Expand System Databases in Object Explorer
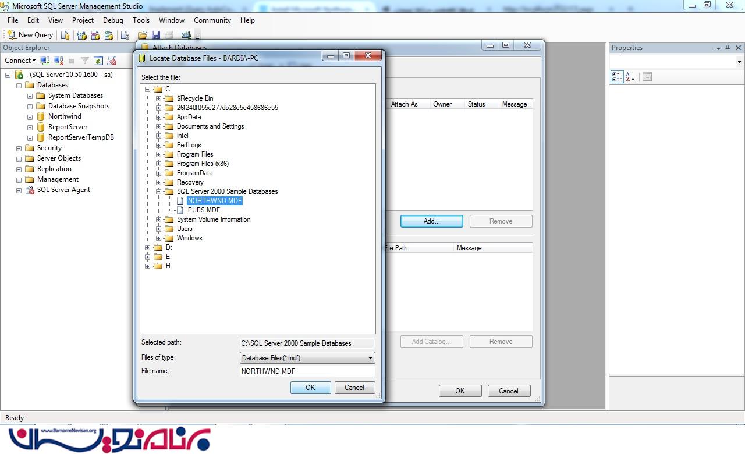This screenshot has height=454, width=745. [x=30, y=95]
